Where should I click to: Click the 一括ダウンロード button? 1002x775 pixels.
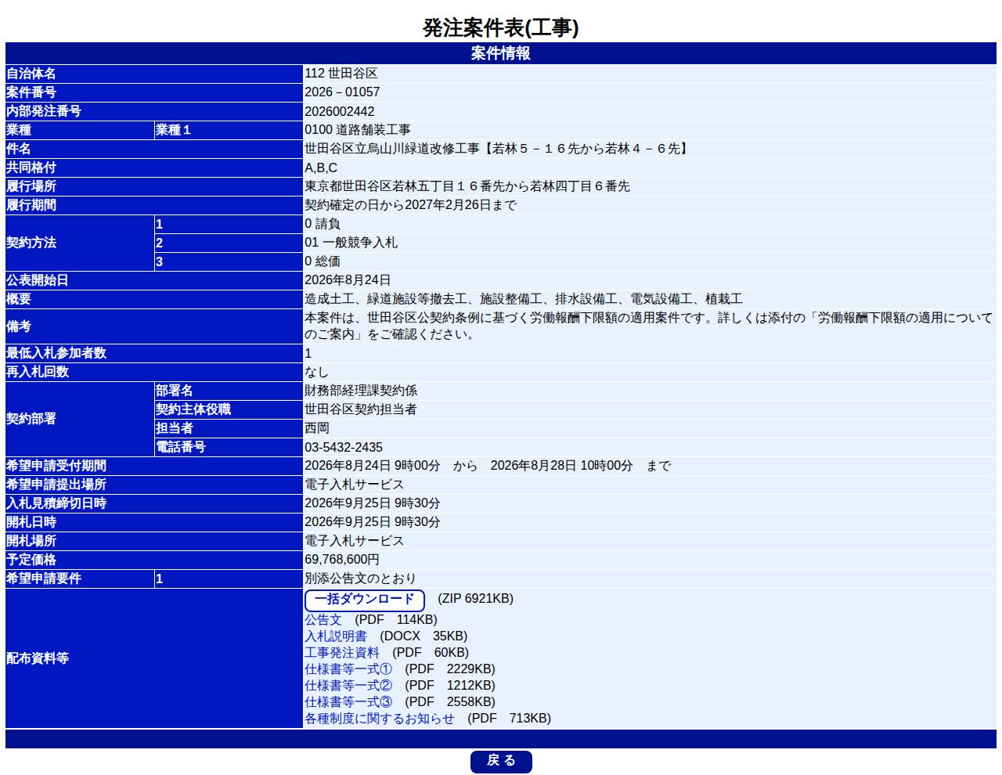pyautogui.click(x=365, y=600)
